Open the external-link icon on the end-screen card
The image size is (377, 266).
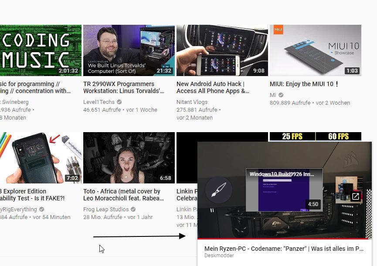point(355,196)
